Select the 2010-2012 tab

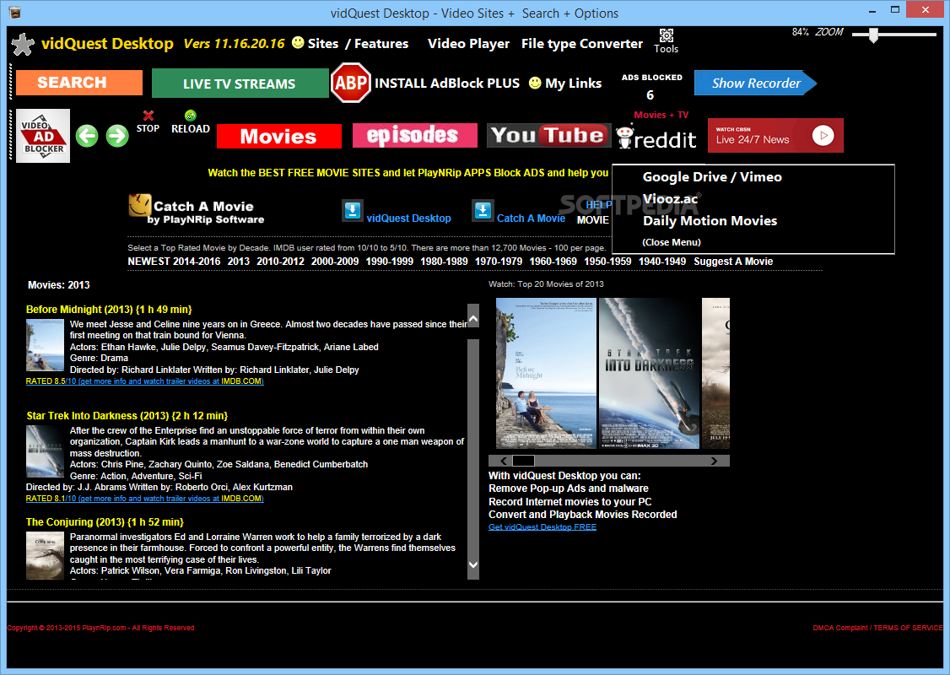[x=280, y=262]
